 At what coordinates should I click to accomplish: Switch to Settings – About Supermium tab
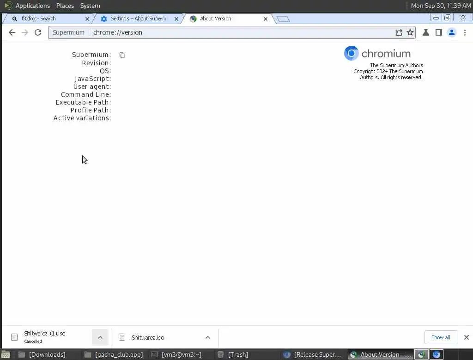[x=137, y=19]
